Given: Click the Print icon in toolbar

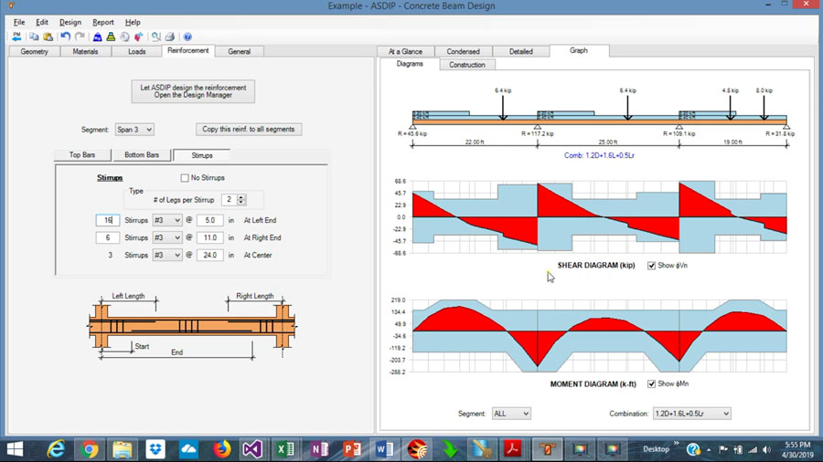Looking at the screenshot, I should click(x=169, y=37).
